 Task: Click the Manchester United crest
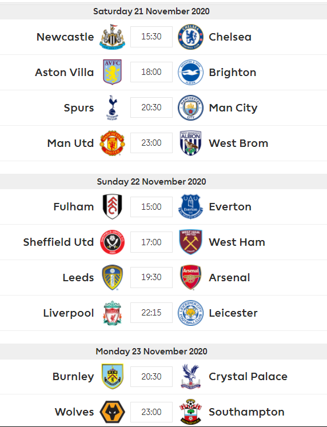(x=112, y=143)
